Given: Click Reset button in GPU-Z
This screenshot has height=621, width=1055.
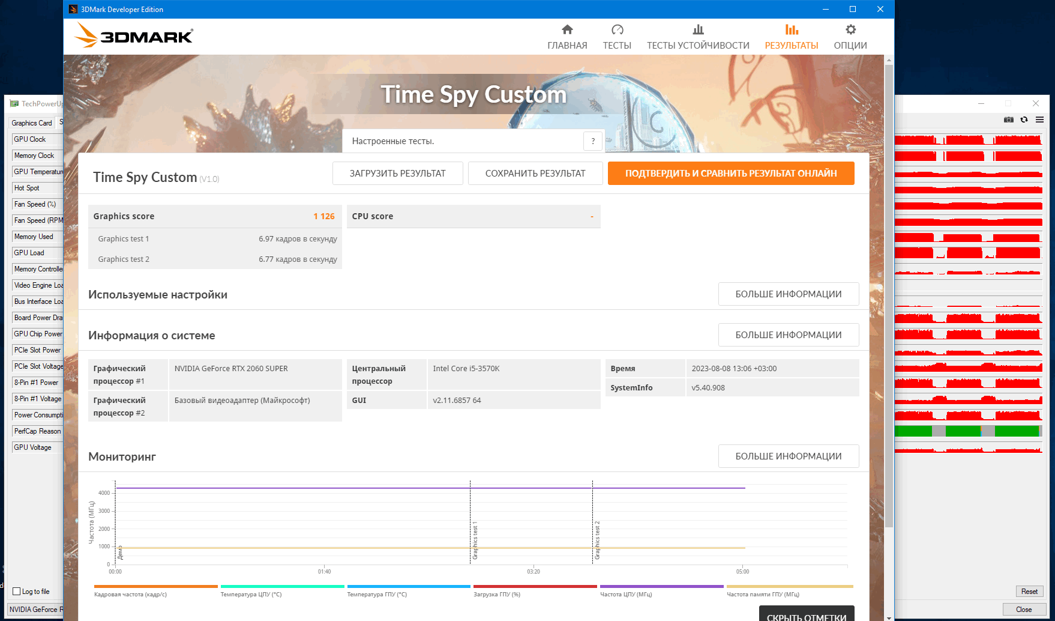Looking at the screenshot, I should tap(1030, 592).
